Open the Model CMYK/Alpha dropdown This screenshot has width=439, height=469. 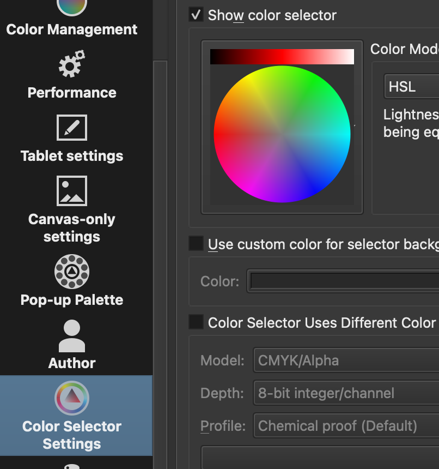pyautogui.click(x=346, y=360)
